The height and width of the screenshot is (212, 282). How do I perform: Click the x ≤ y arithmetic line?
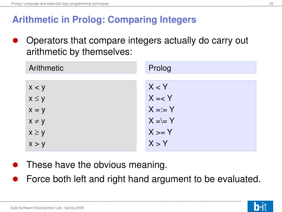tap(37, 99)
